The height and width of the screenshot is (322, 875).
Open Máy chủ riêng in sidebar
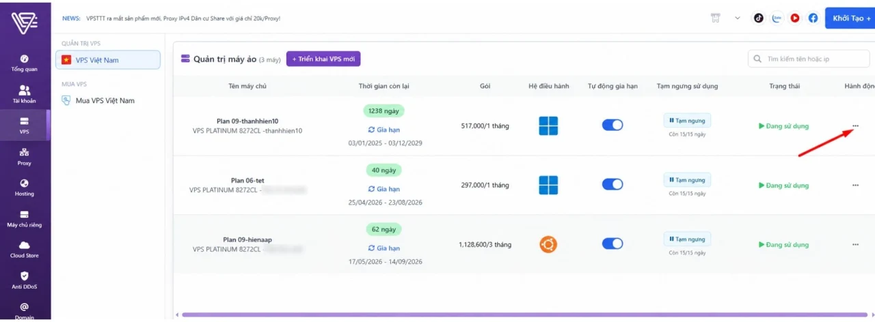(25, 218)
